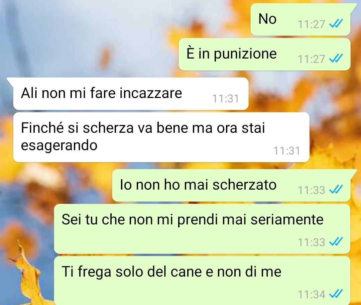Tap the 11:27 timestamp on the "No" message
361x305 pixels.
coord(311,24)
